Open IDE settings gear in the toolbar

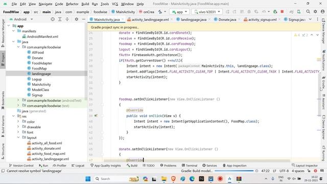pos(315,12)
